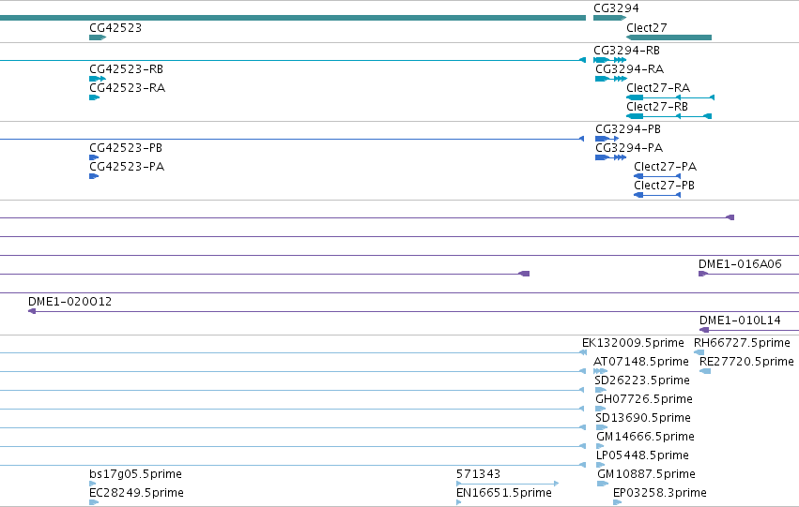This screenshot has width=799, height=507.
Task: Click the bs17g05.5prime EST label
Action: coord(135,474)
